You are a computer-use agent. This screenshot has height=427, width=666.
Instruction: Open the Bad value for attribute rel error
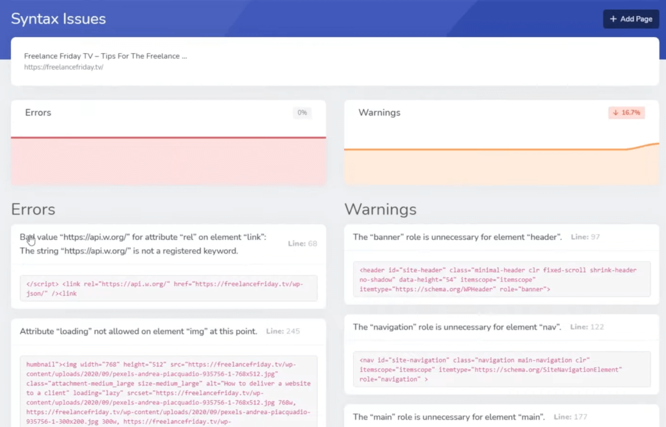pos(143,244)
